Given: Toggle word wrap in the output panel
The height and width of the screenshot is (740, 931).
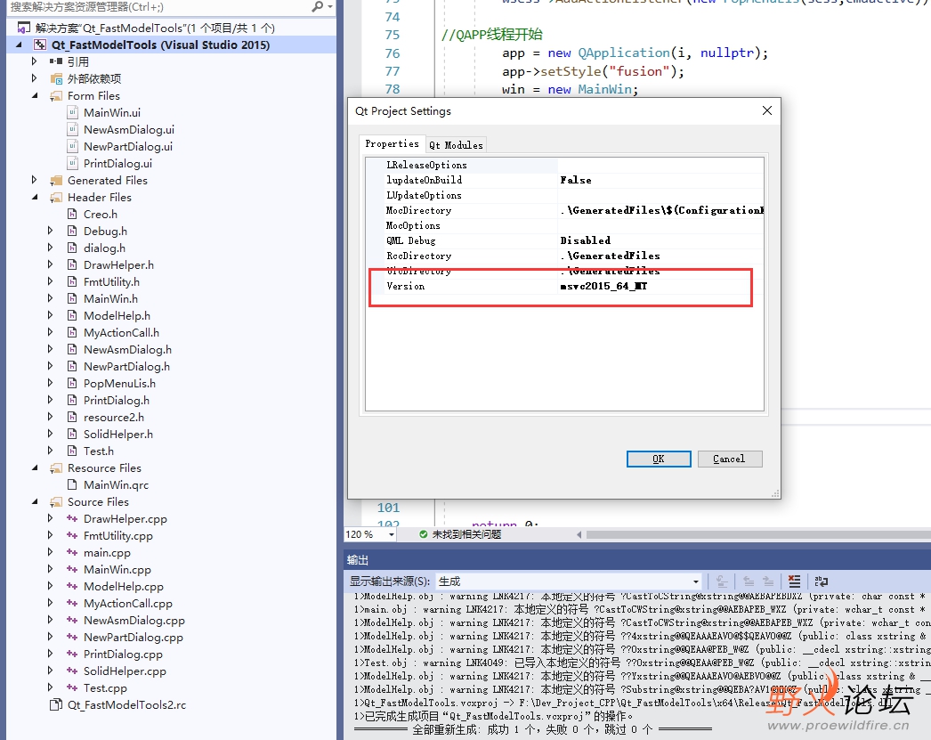Looking at the screenshot, I should click(822, 581).
